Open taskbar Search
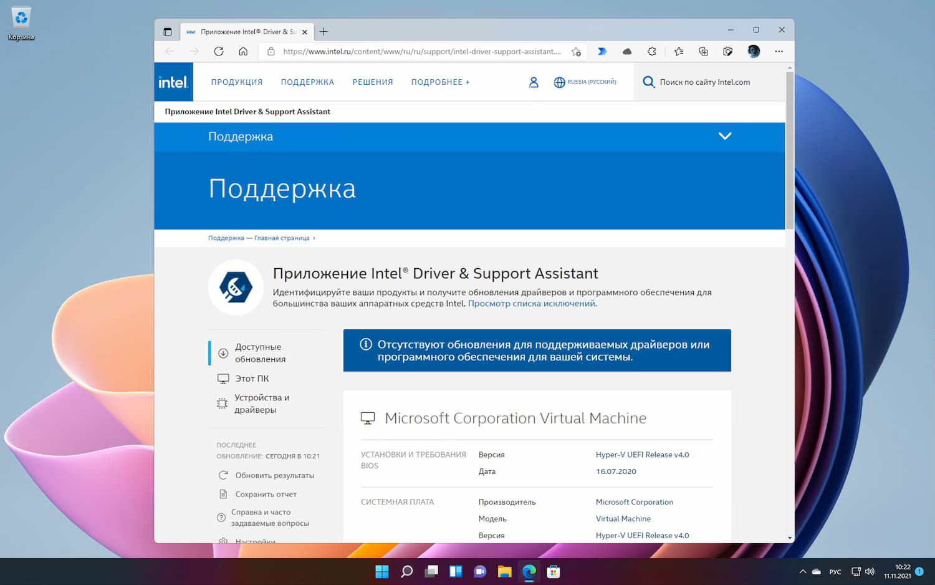Image resolution: width=935 pixels, height=585 pixels. click(x=406, y=571)
